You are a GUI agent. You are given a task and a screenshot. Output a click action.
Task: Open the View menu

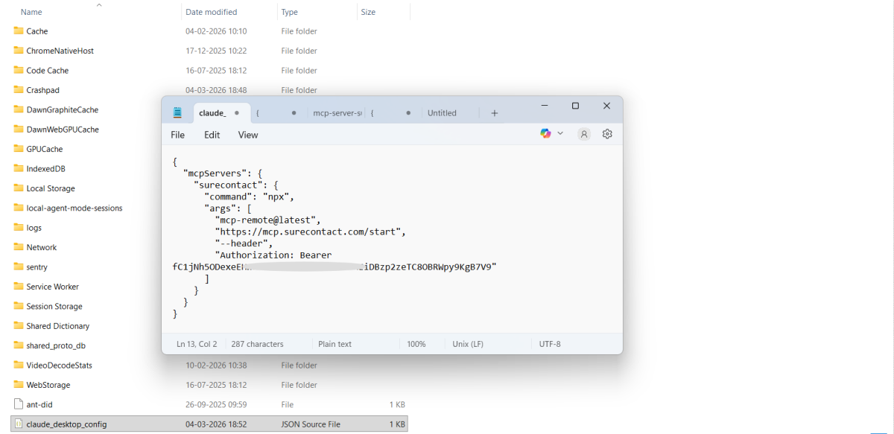[x=247, y=135]
